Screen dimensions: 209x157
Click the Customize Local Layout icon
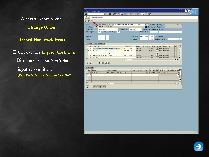150,14
